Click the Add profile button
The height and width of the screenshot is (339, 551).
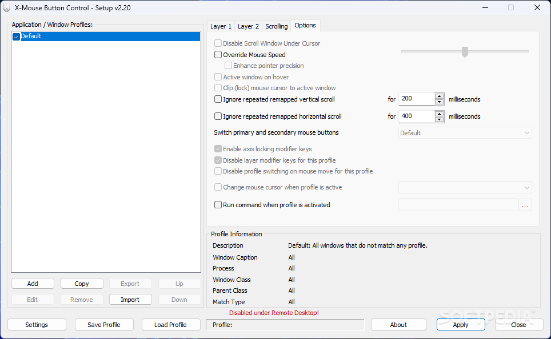(33, 284)
